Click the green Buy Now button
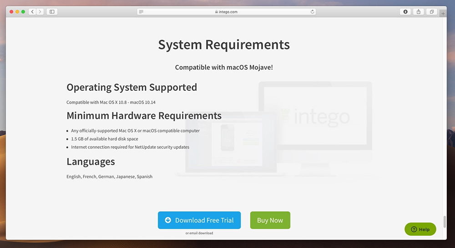Viewport: 455px width, 248px height. [270, 220]
